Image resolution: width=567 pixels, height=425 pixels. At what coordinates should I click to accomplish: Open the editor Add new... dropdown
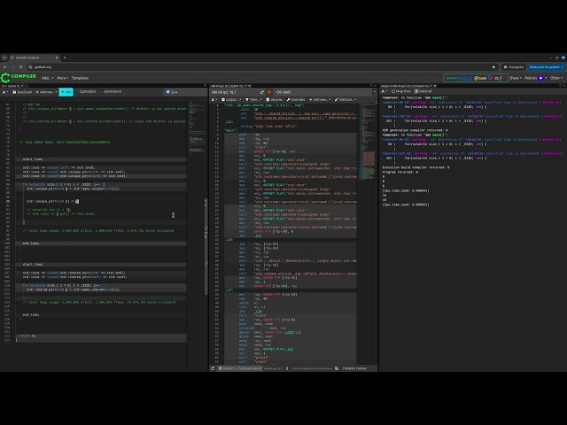[x=46, y=92]
